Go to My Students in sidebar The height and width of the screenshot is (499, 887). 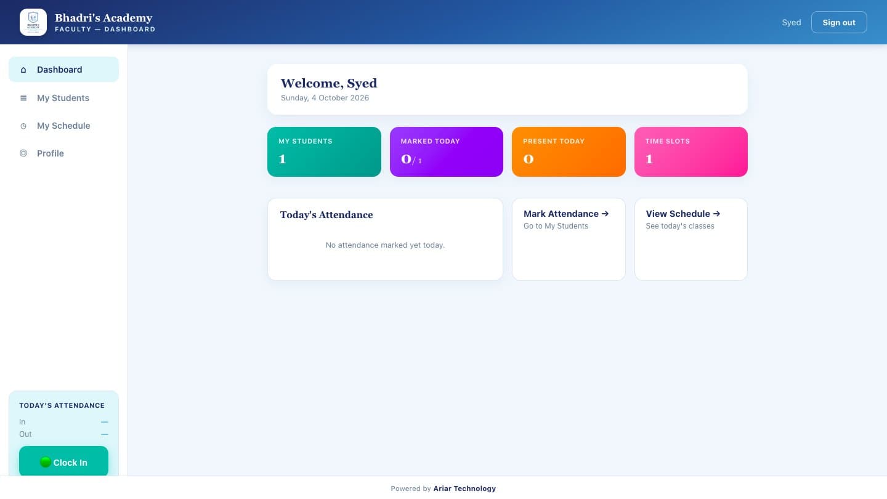coord(63,98)
